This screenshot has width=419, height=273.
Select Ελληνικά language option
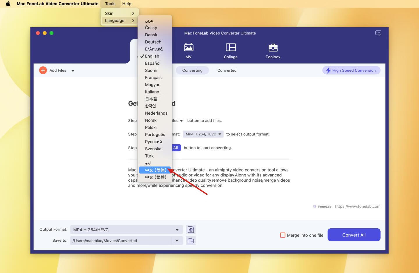click(155, 49)
